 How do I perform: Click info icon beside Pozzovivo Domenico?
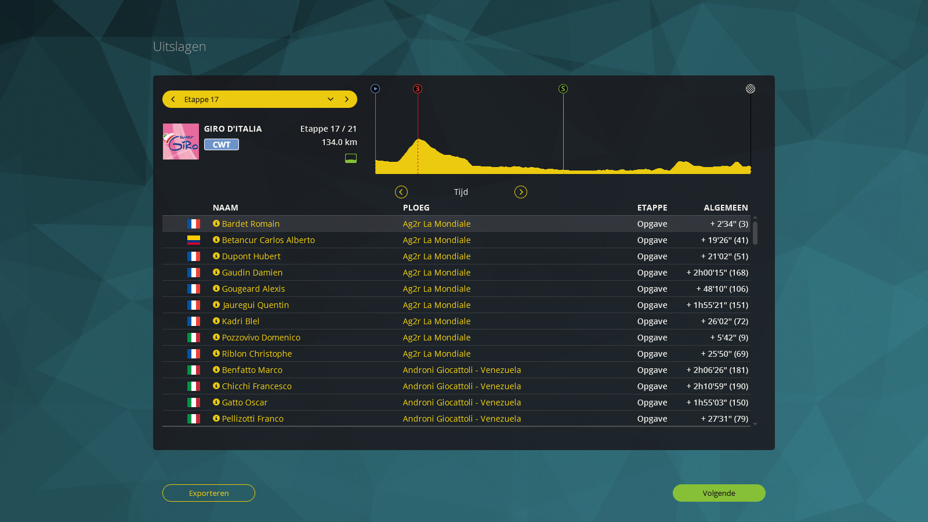pyautogui.click(x=216, y=337)
